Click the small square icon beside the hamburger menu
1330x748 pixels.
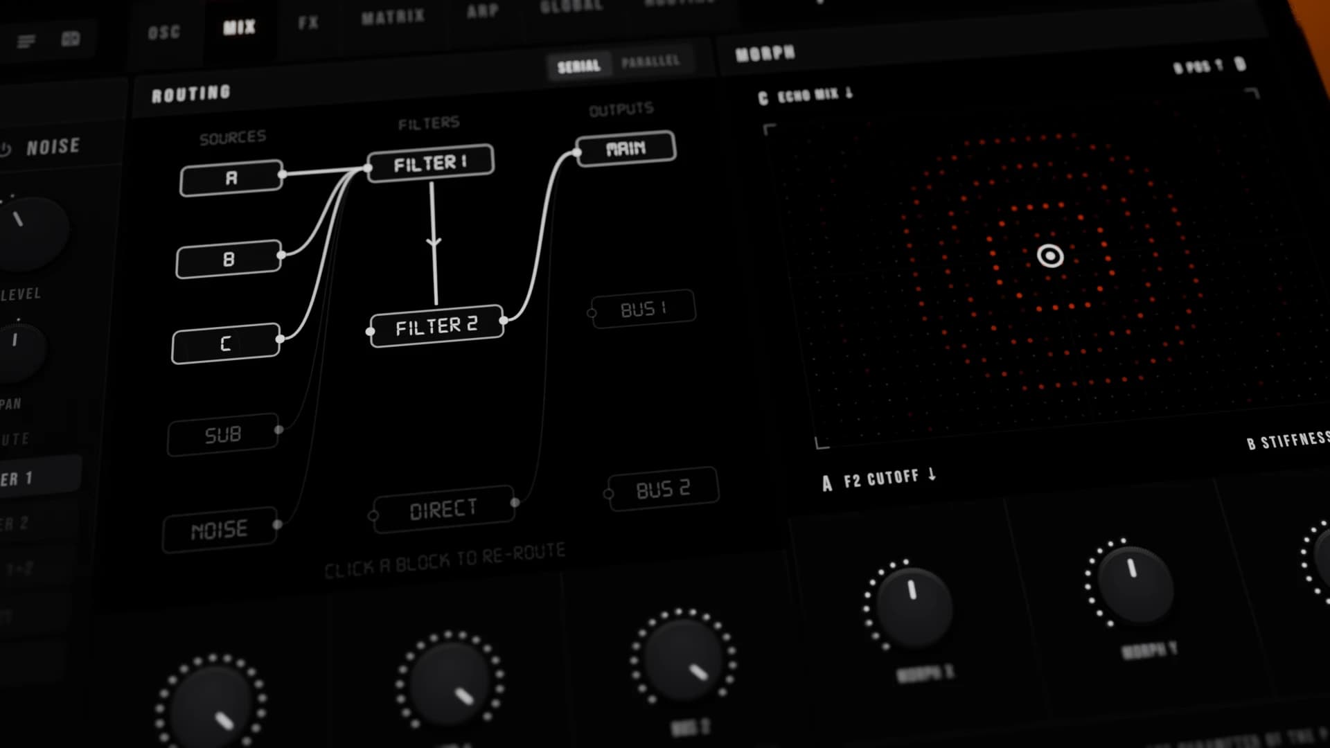click(x=71, y=39)
